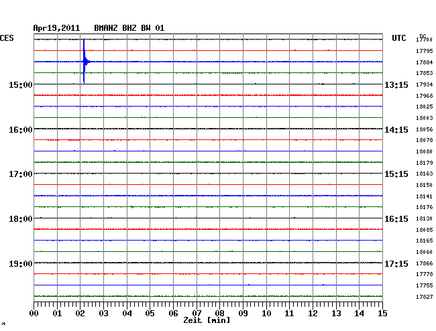Click the "CES" time zone label
The image size is (436, 331).
tap(7, 38)
